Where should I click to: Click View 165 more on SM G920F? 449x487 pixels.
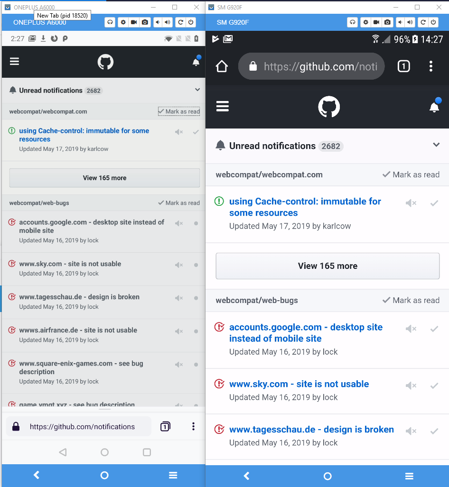[x=328, y=266]
